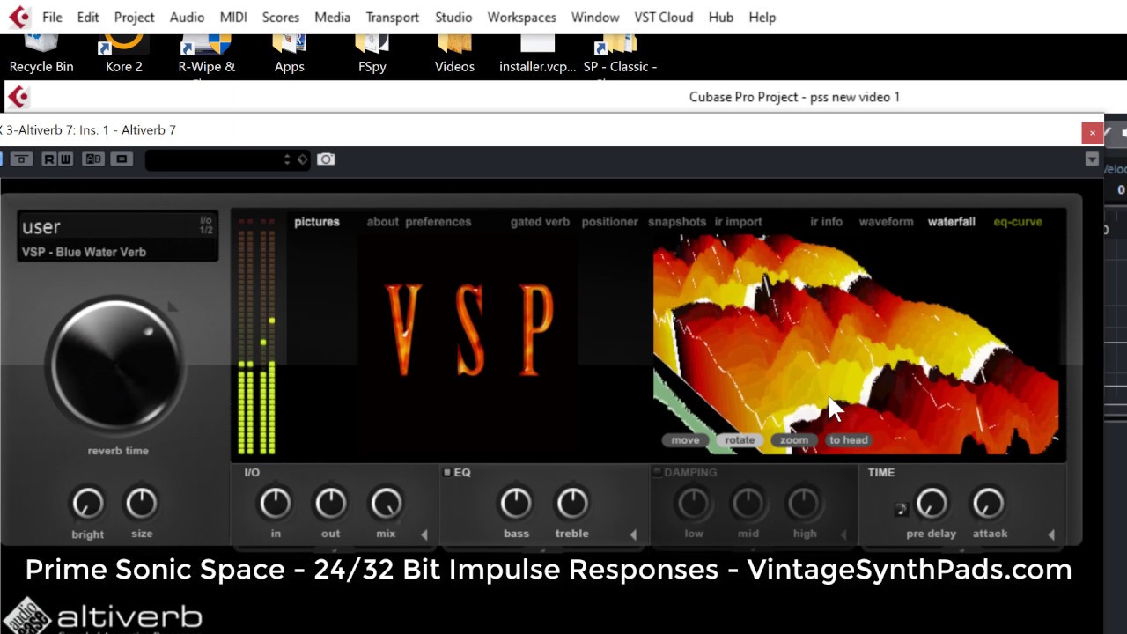Screen dimensions: 1127x634
Task: Click the plugin toolbar list button
Action: (x=122, y=159)
